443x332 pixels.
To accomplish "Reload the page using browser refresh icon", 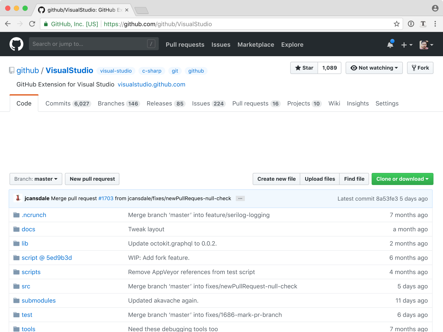I will coord(32,24).
